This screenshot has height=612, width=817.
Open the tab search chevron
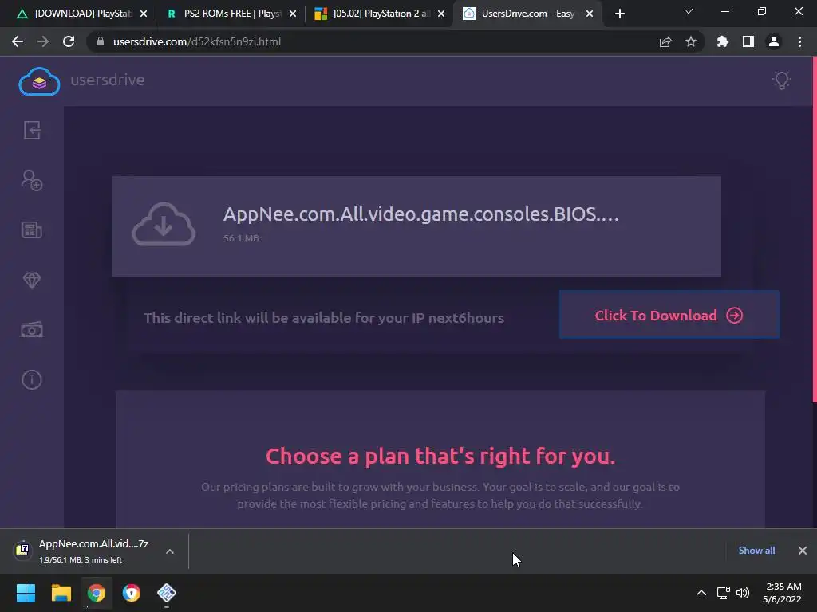(689, 11)
